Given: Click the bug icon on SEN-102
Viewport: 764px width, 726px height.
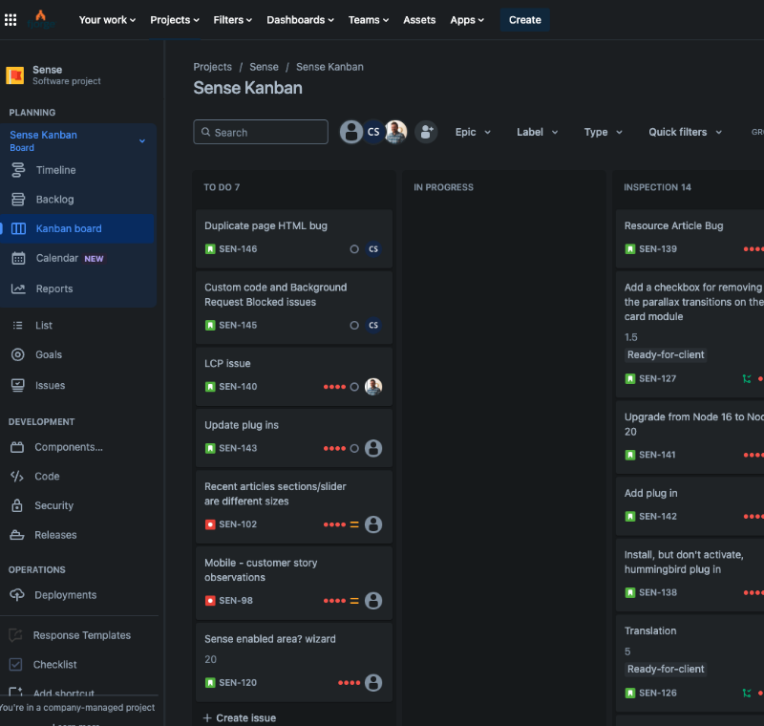Looking at the screenshot, I should tap(210, 524).
